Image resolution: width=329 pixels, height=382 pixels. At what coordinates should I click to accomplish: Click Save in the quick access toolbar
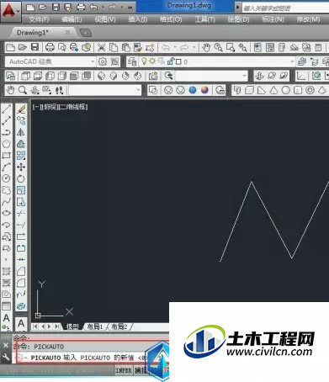tap(56, 7)
